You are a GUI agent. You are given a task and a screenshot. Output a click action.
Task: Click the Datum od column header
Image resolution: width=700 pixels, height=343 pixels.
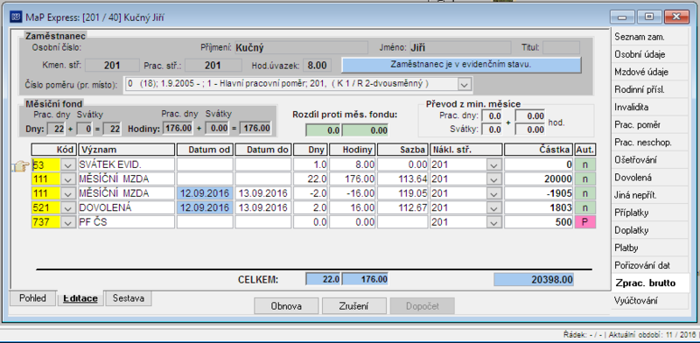point(205,150)
